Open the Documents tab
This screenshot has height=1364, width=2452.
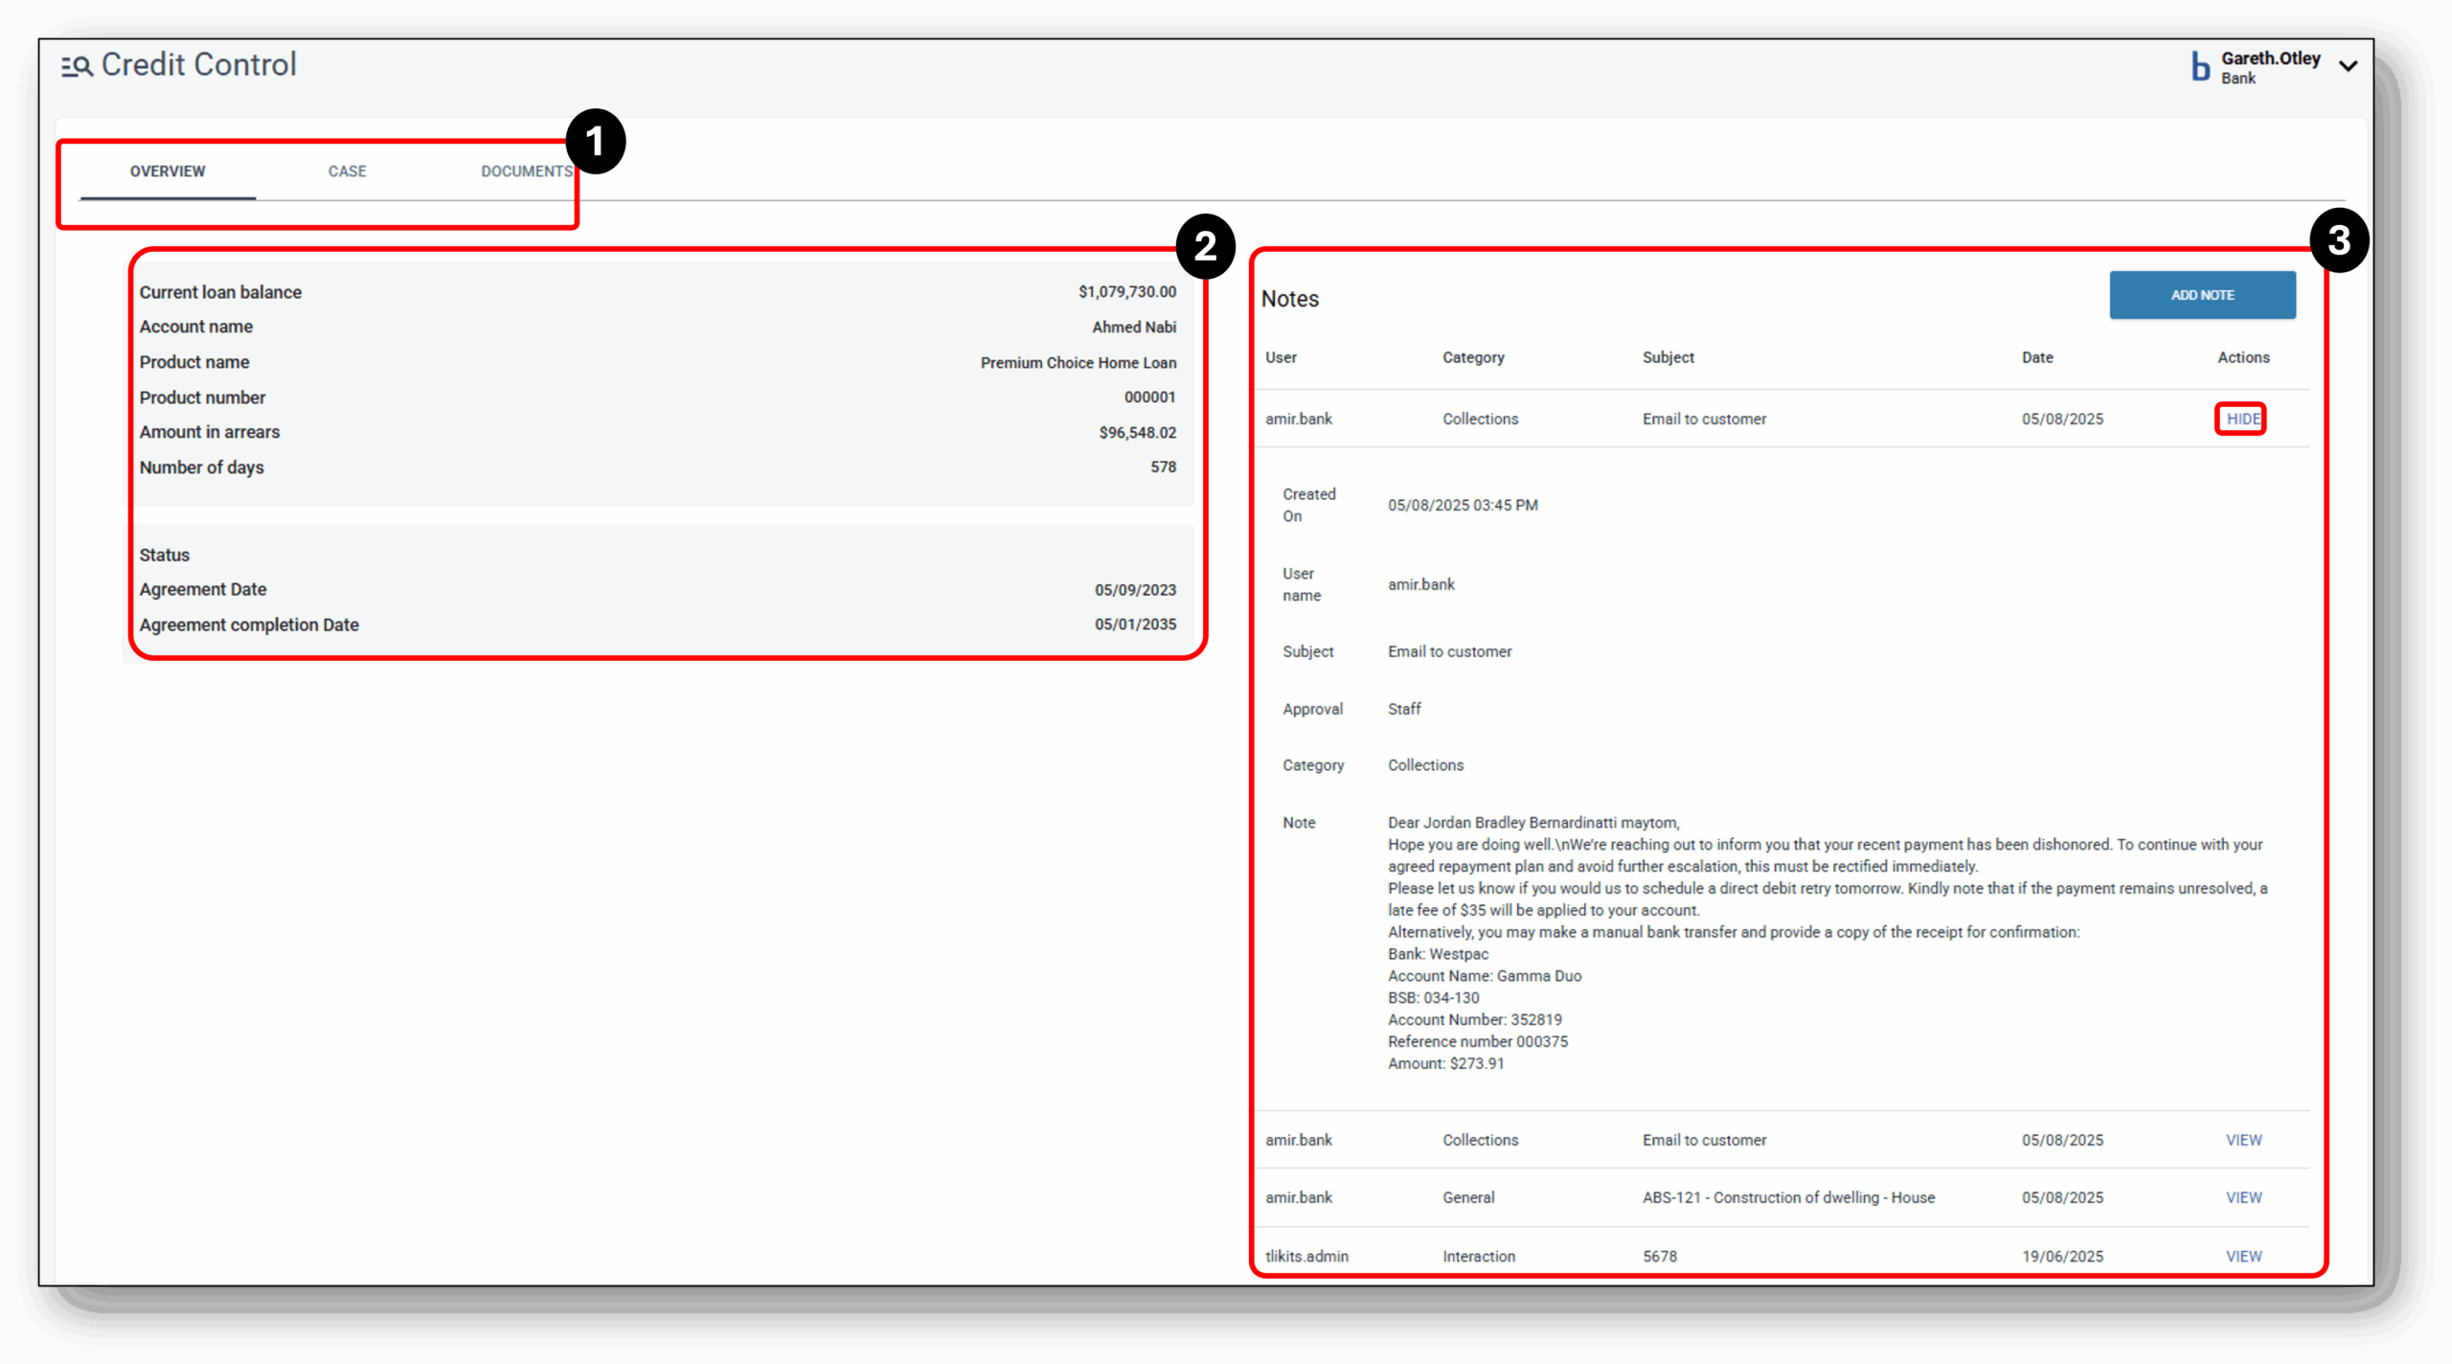pos(526,171)
